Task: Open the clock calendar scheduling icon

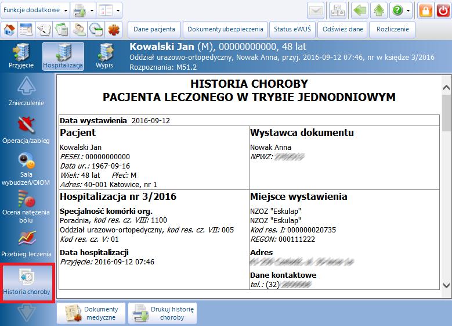Action: pos(96,30)
